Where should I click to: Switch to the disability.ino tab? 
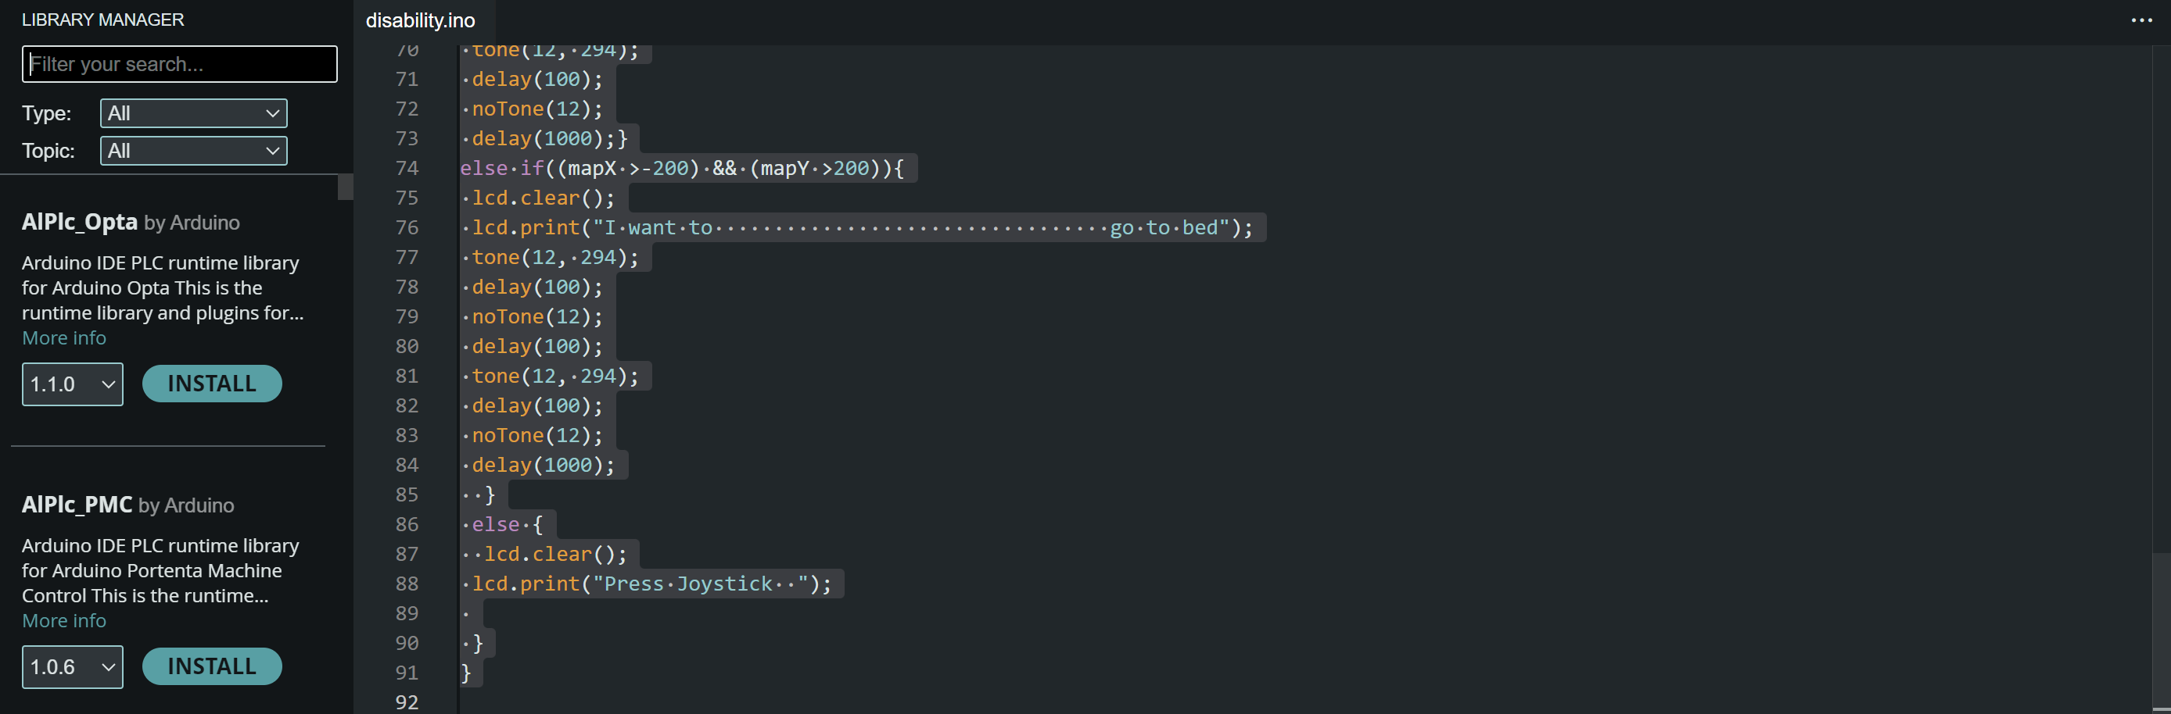[x=421, y=21]
